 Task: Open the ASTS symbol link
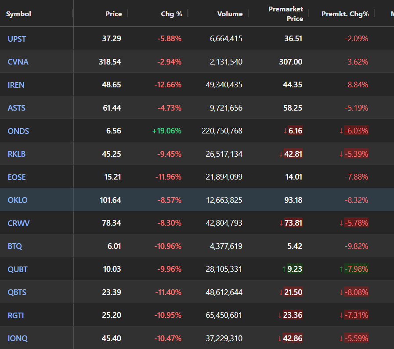17,108
